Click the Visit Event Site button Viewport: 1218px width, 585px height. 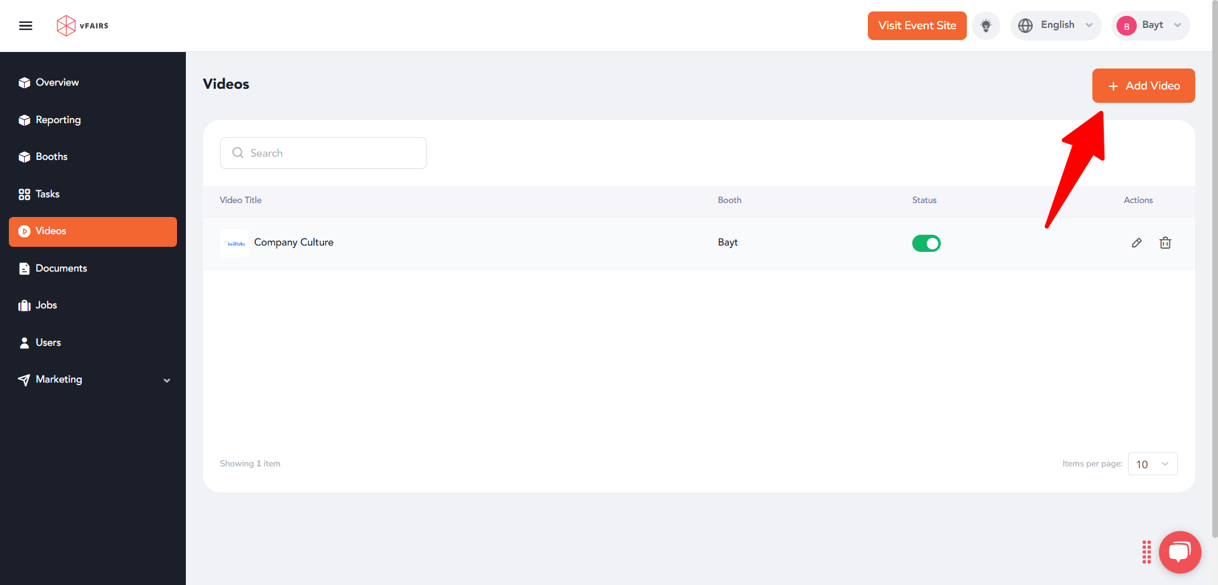[x=917, y=26]
